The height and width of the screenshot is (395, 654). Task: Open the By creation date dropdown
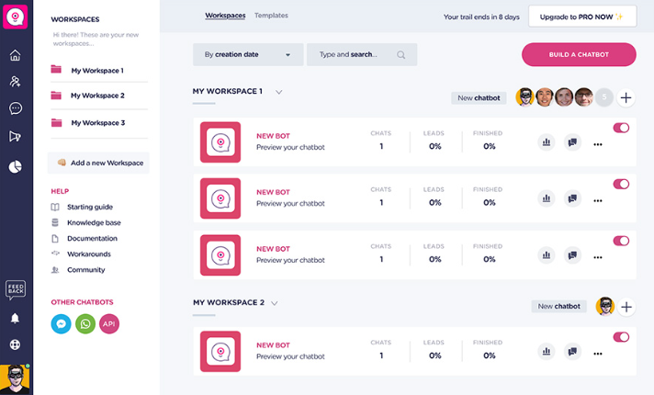tap(247, 55)
